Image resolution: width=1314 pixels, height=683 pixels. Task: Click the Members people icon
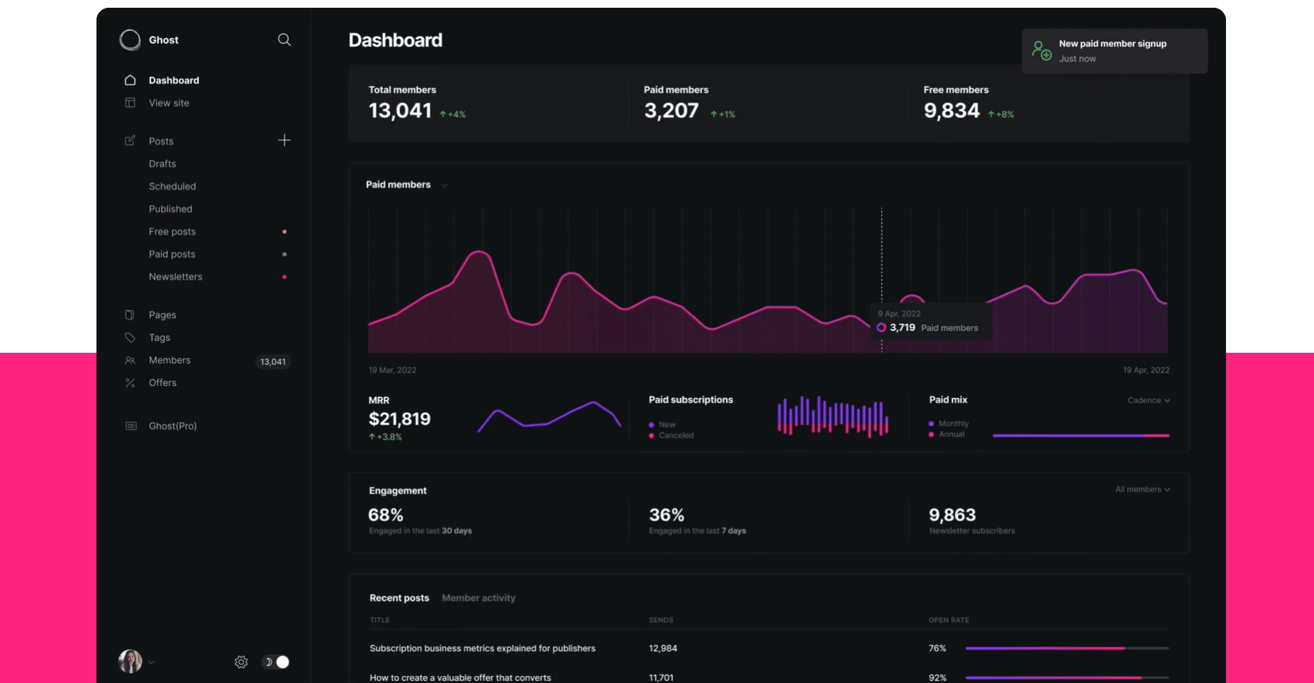tap(130, 361)
